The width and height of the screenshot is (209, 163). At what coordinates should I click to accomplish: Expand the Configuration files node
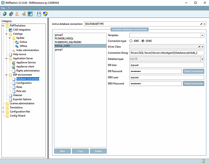coord(3,112)
